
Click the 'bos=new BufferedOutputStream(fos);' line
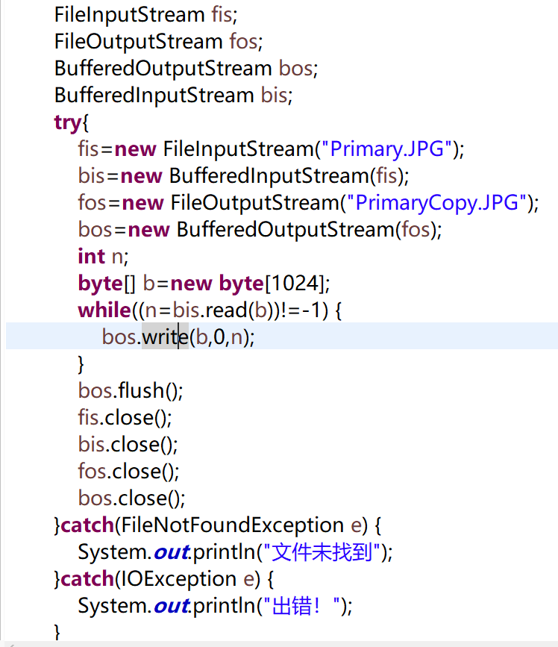pyautogui.click(x=260, y=229)
